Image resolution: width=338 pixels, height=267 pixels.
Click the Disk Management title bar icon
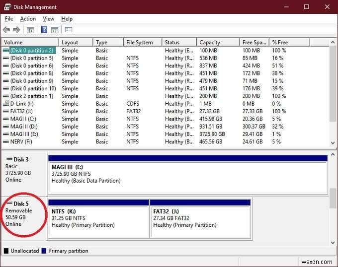click(7, 7)
